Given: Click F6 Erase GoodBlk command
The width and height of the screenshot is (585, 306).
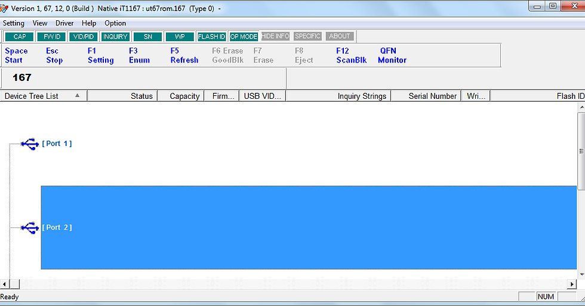Looking at the screenshot, I should (x=227, y=55).
